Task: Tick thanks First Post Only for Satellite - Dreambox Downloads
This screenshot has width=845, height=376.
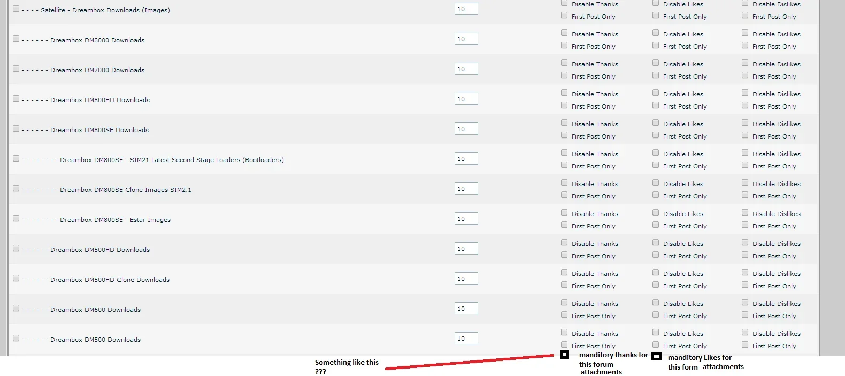Action: click(x=564, y=15)
